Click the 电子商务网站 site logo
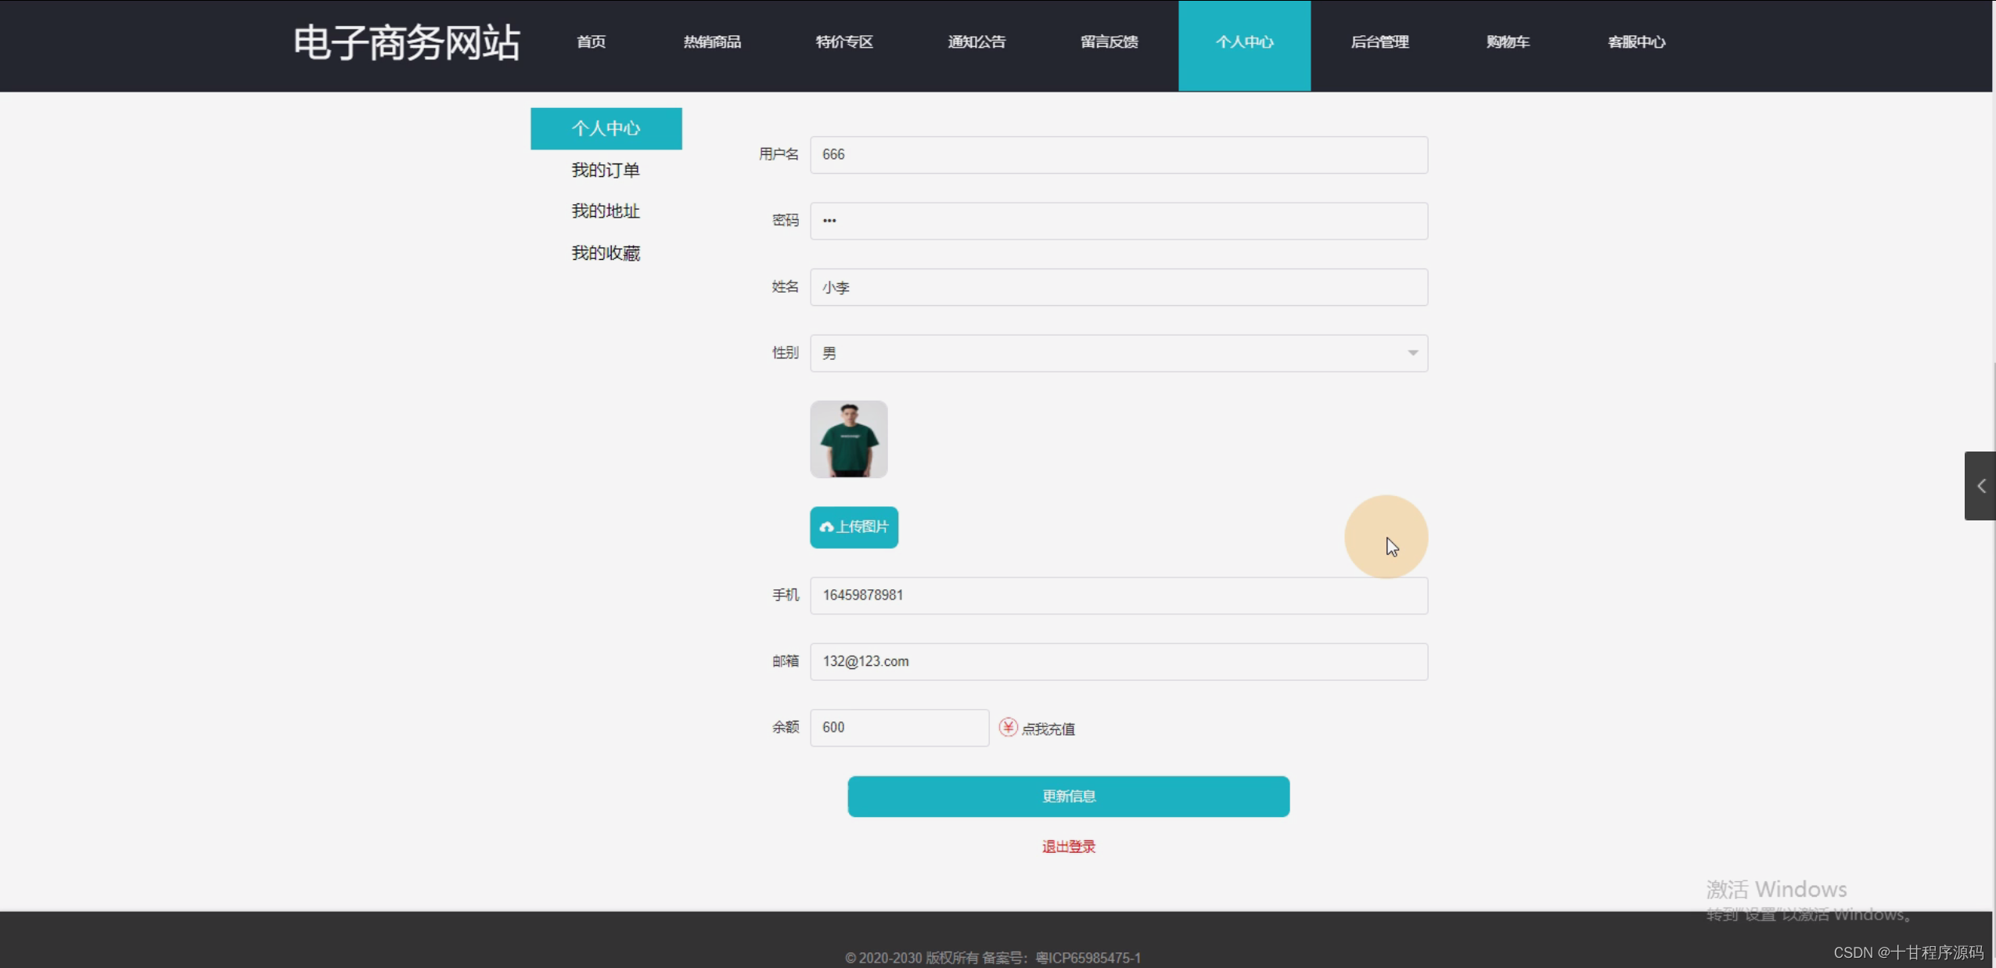1996x968 pixels. tap(406, 43)
